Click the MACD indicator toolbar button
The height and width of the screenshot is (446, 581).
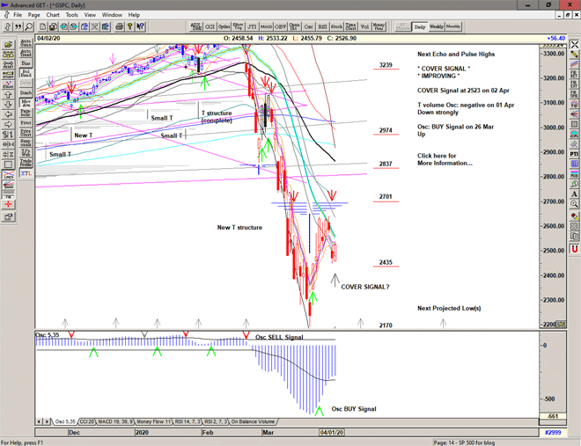pyautogui.click(x=266, y=26)
